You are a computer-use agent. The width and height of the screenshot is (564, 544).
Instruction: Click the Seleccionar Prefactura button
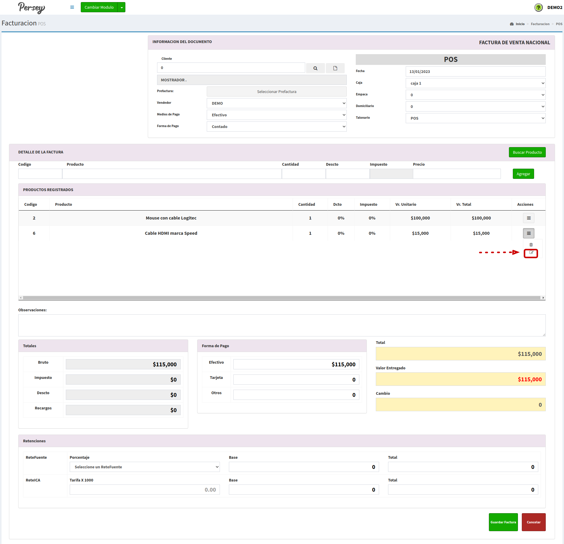[276, 92]
